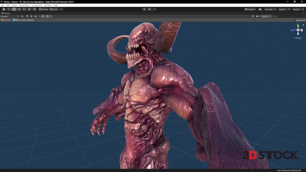The height and width of the screenshot is (172, 306).
Task: Click the Y axis on orientation gizmo
Action: point(298,26)
